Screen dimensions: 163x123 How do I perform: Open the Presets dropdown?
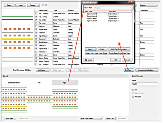[34, 5]
